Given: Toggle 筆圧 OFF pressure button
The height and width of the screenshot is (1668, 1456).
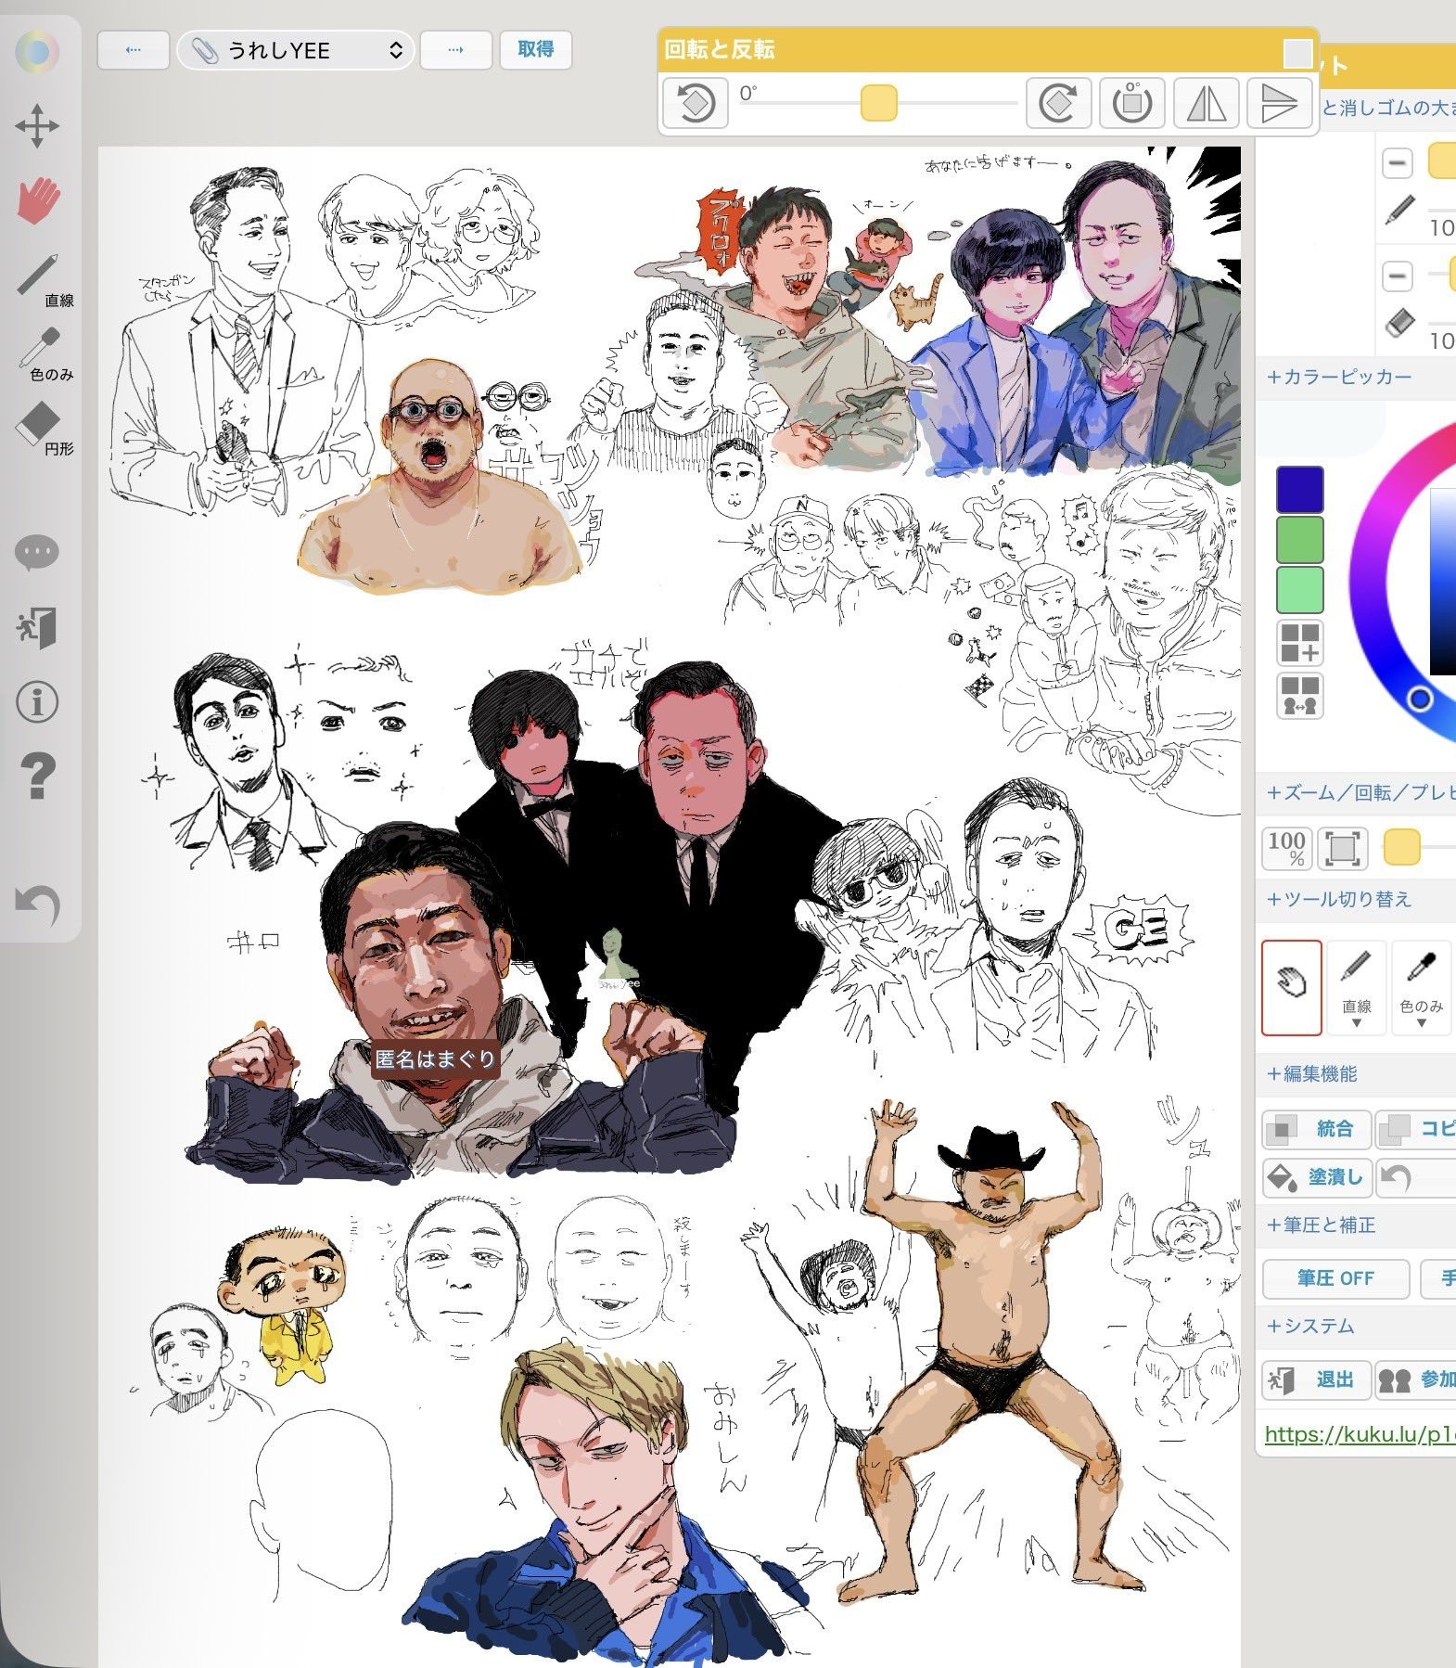Looking at the screenshot, I should pyautogui.click(x=1335, y=1278).
